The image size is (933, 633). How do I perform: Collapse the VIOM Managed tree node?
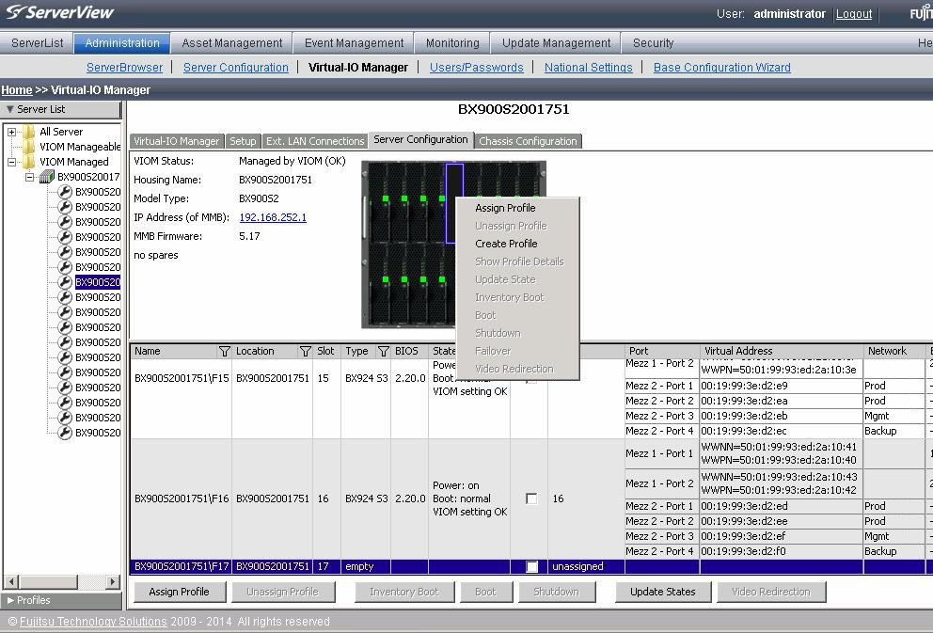tap(10, 162)
